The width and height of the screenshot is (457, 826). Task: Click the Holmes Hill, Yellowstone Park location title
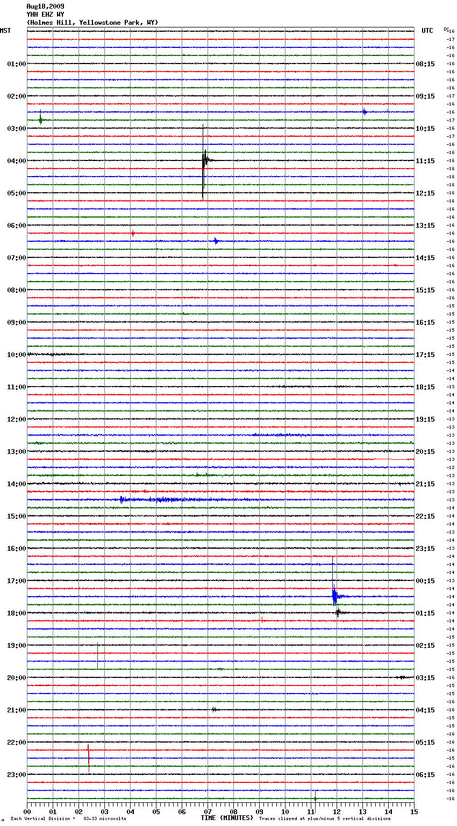point(92,23)
